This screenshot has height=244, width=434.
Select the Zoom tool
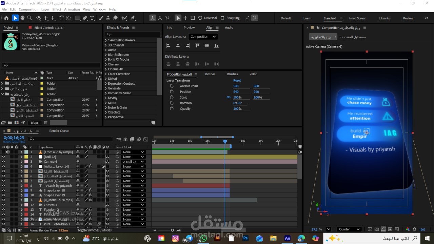[29, 18]
